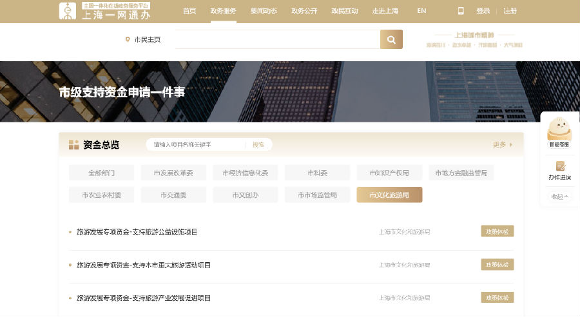Click the magnifier search icon button
Image resolution: width=580 pixels, height=317 pixels.
pos(391,39)
